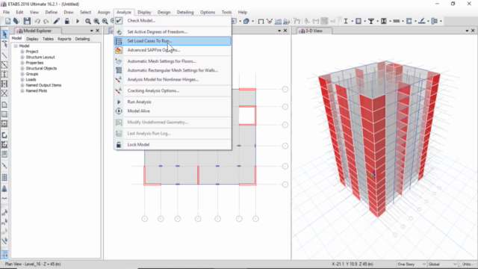Click the Advanced SAPFire Options icon

coord(119,50)
